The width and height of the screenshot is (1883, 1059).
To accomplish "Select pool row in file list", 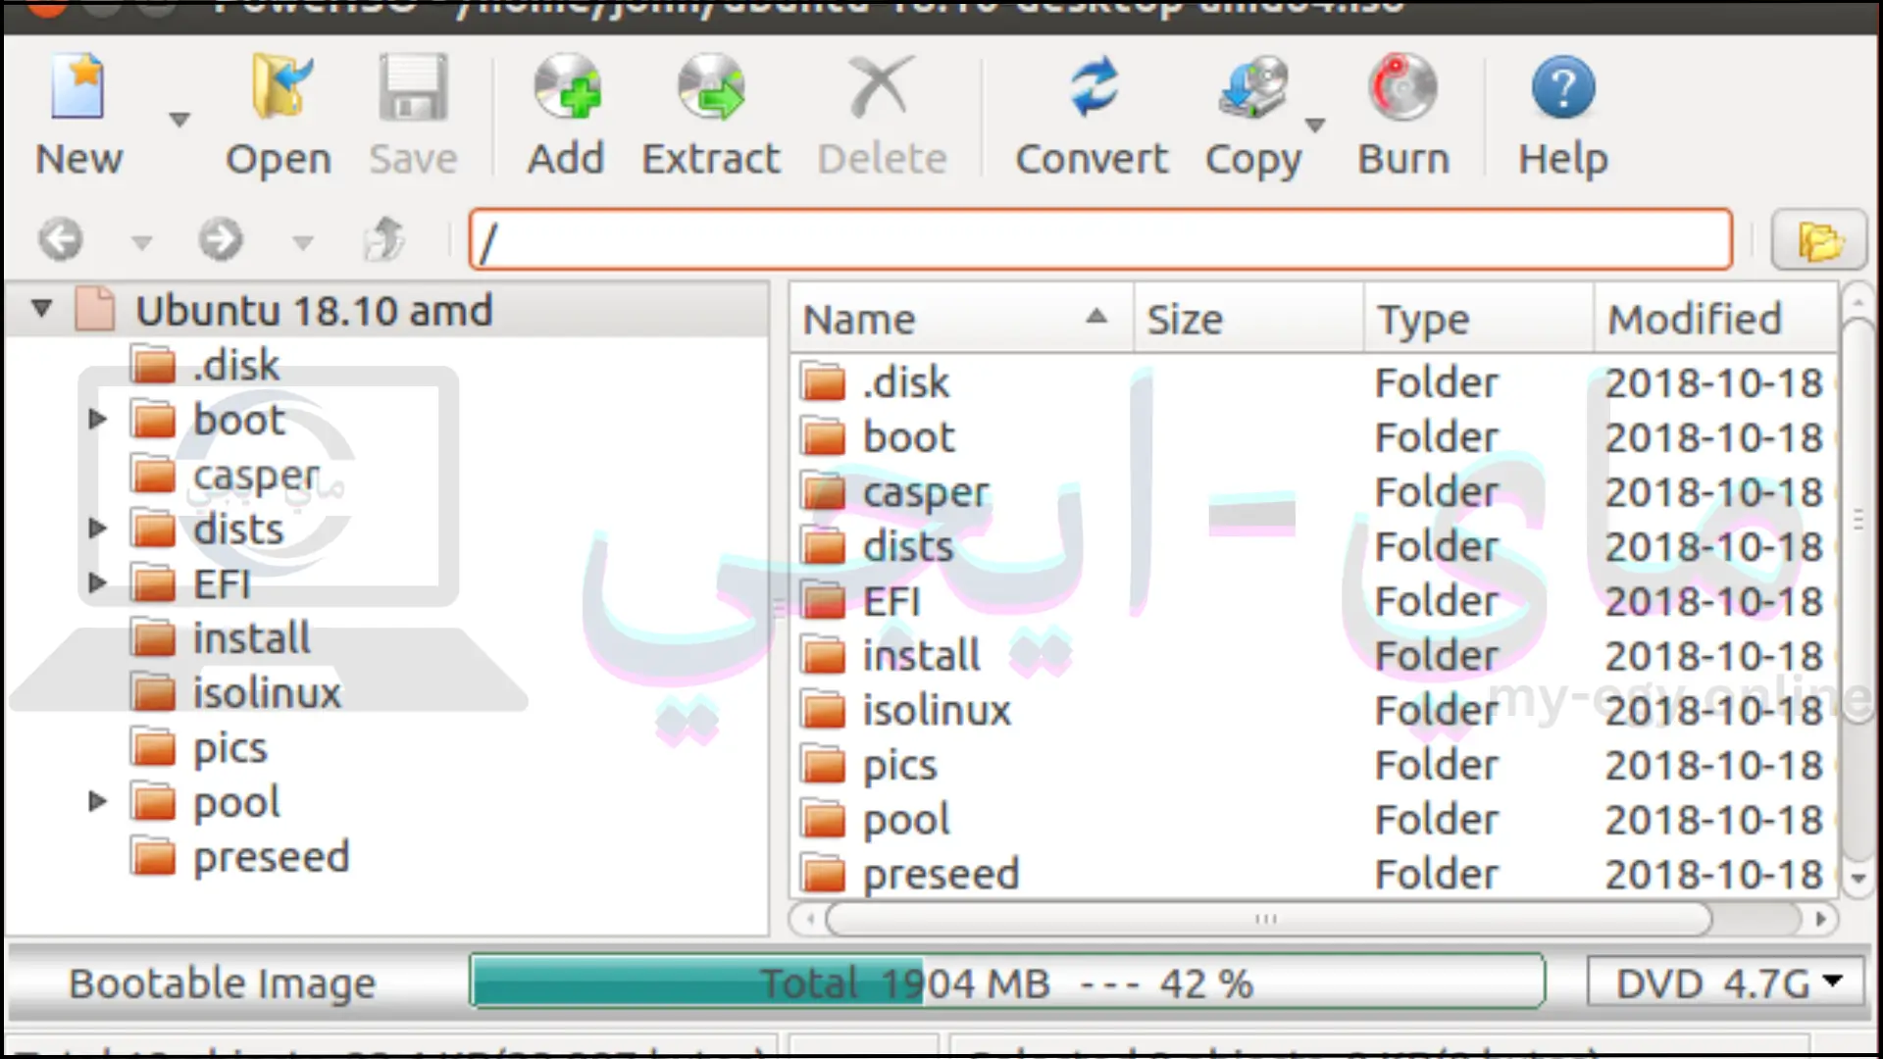I will pos(1313,820).
